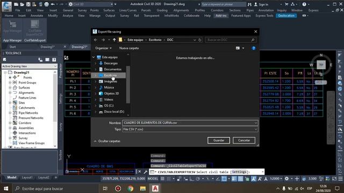Close the command line with X
This screenshot has width=344, height=193.
140,172
